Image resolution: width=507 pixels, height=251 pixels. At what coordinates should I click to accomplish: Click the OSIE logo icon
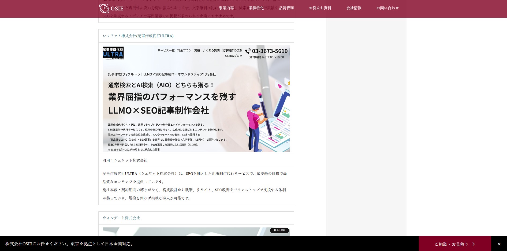pos(104,8)
